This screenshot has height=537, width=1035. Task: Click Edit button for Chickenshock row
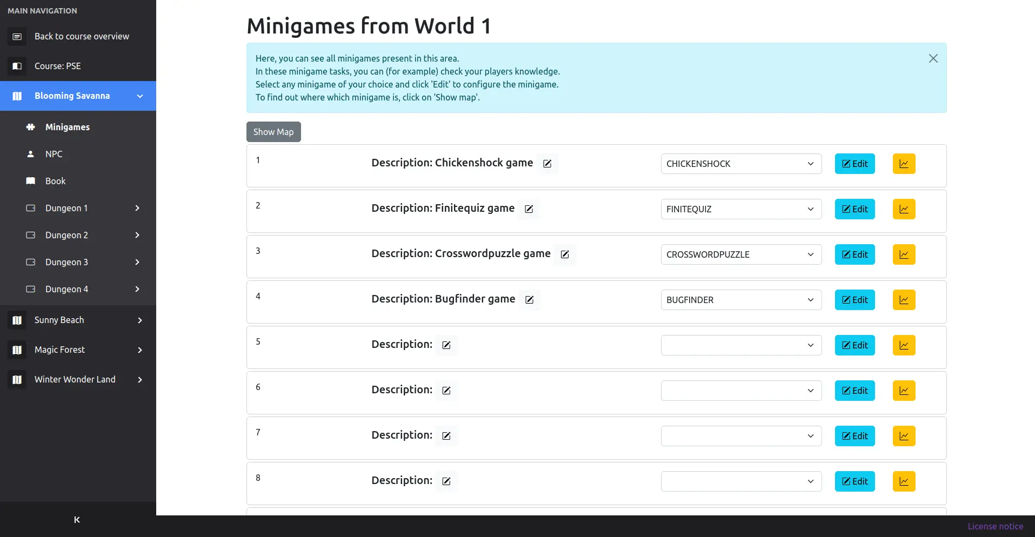[854, 164]
